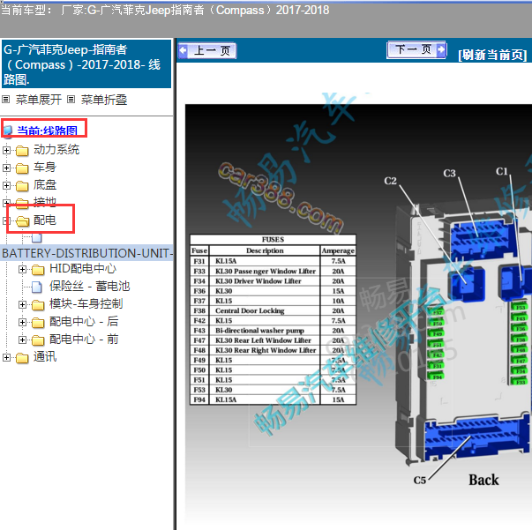The height and width of the screenshot is (530, 532).
Task: Open the 当前:线路图 link
Action: pos(47,131)
